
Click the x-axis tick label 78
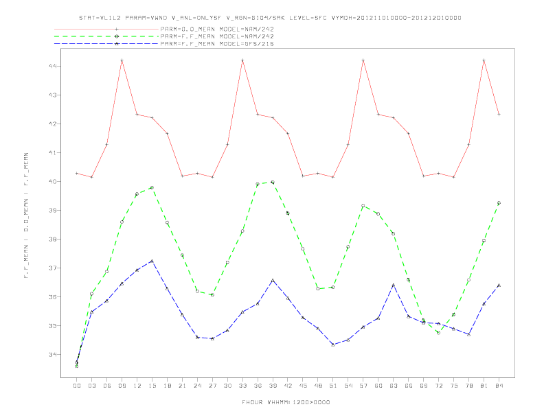[468, 386]
